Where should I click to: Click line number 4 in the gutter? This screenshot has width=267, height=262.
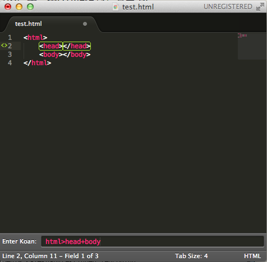click(x=10, y=63)
